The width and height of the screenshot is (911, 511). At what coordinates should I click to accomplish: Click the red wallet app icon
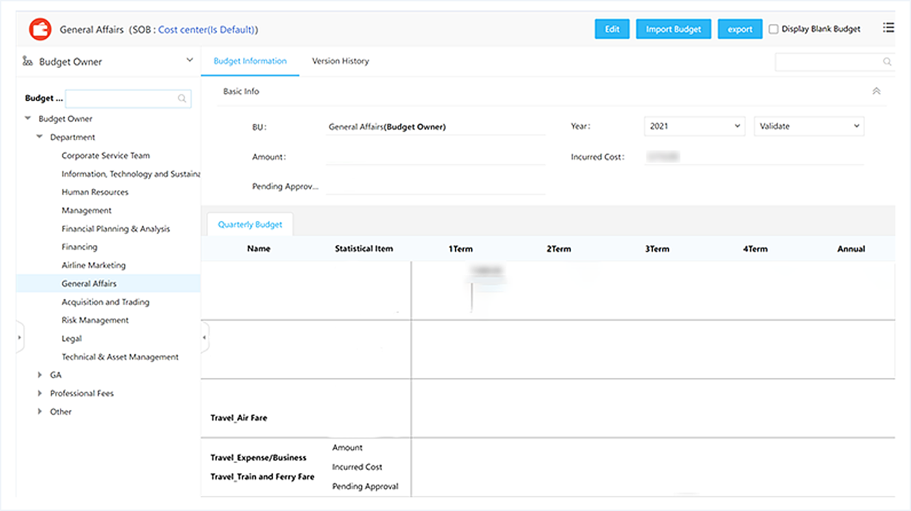[x=40, y=29]
